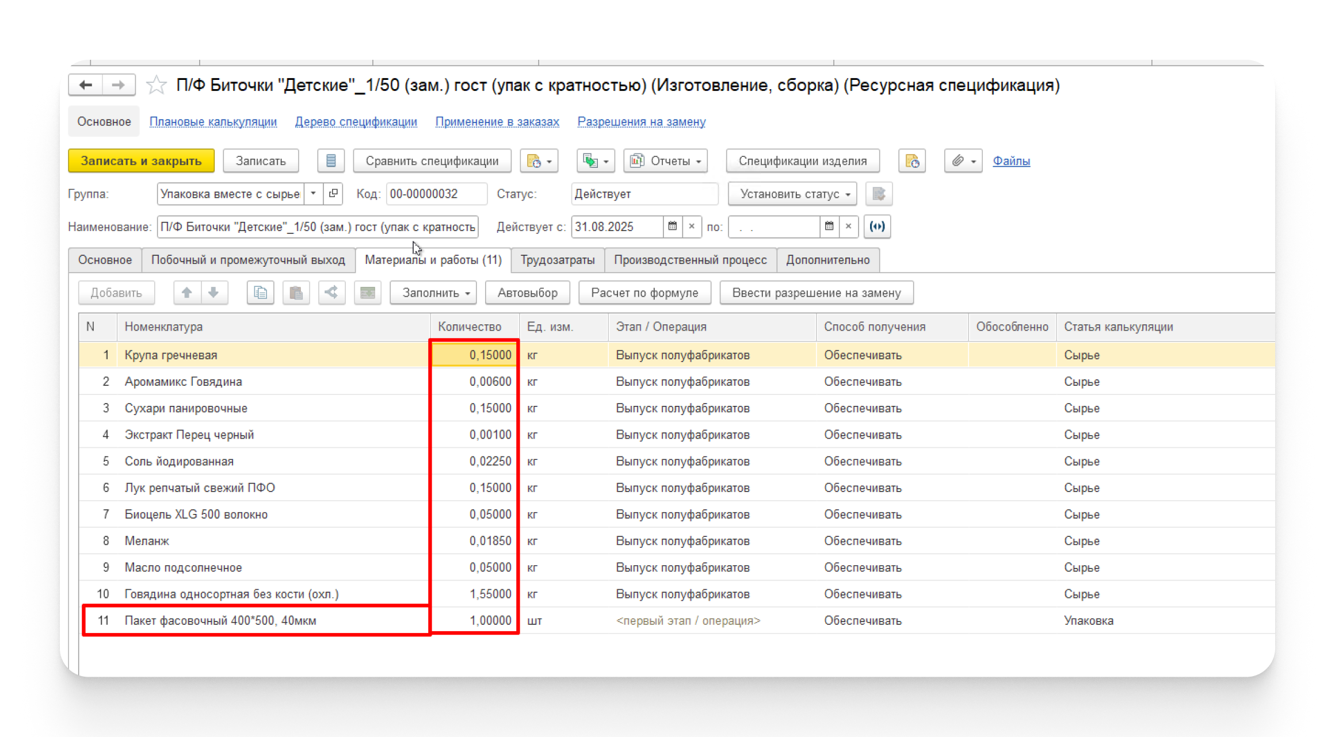1335x737 pixels.
Task: Click Записать и закрыть button
Action: tap(141, 161)
